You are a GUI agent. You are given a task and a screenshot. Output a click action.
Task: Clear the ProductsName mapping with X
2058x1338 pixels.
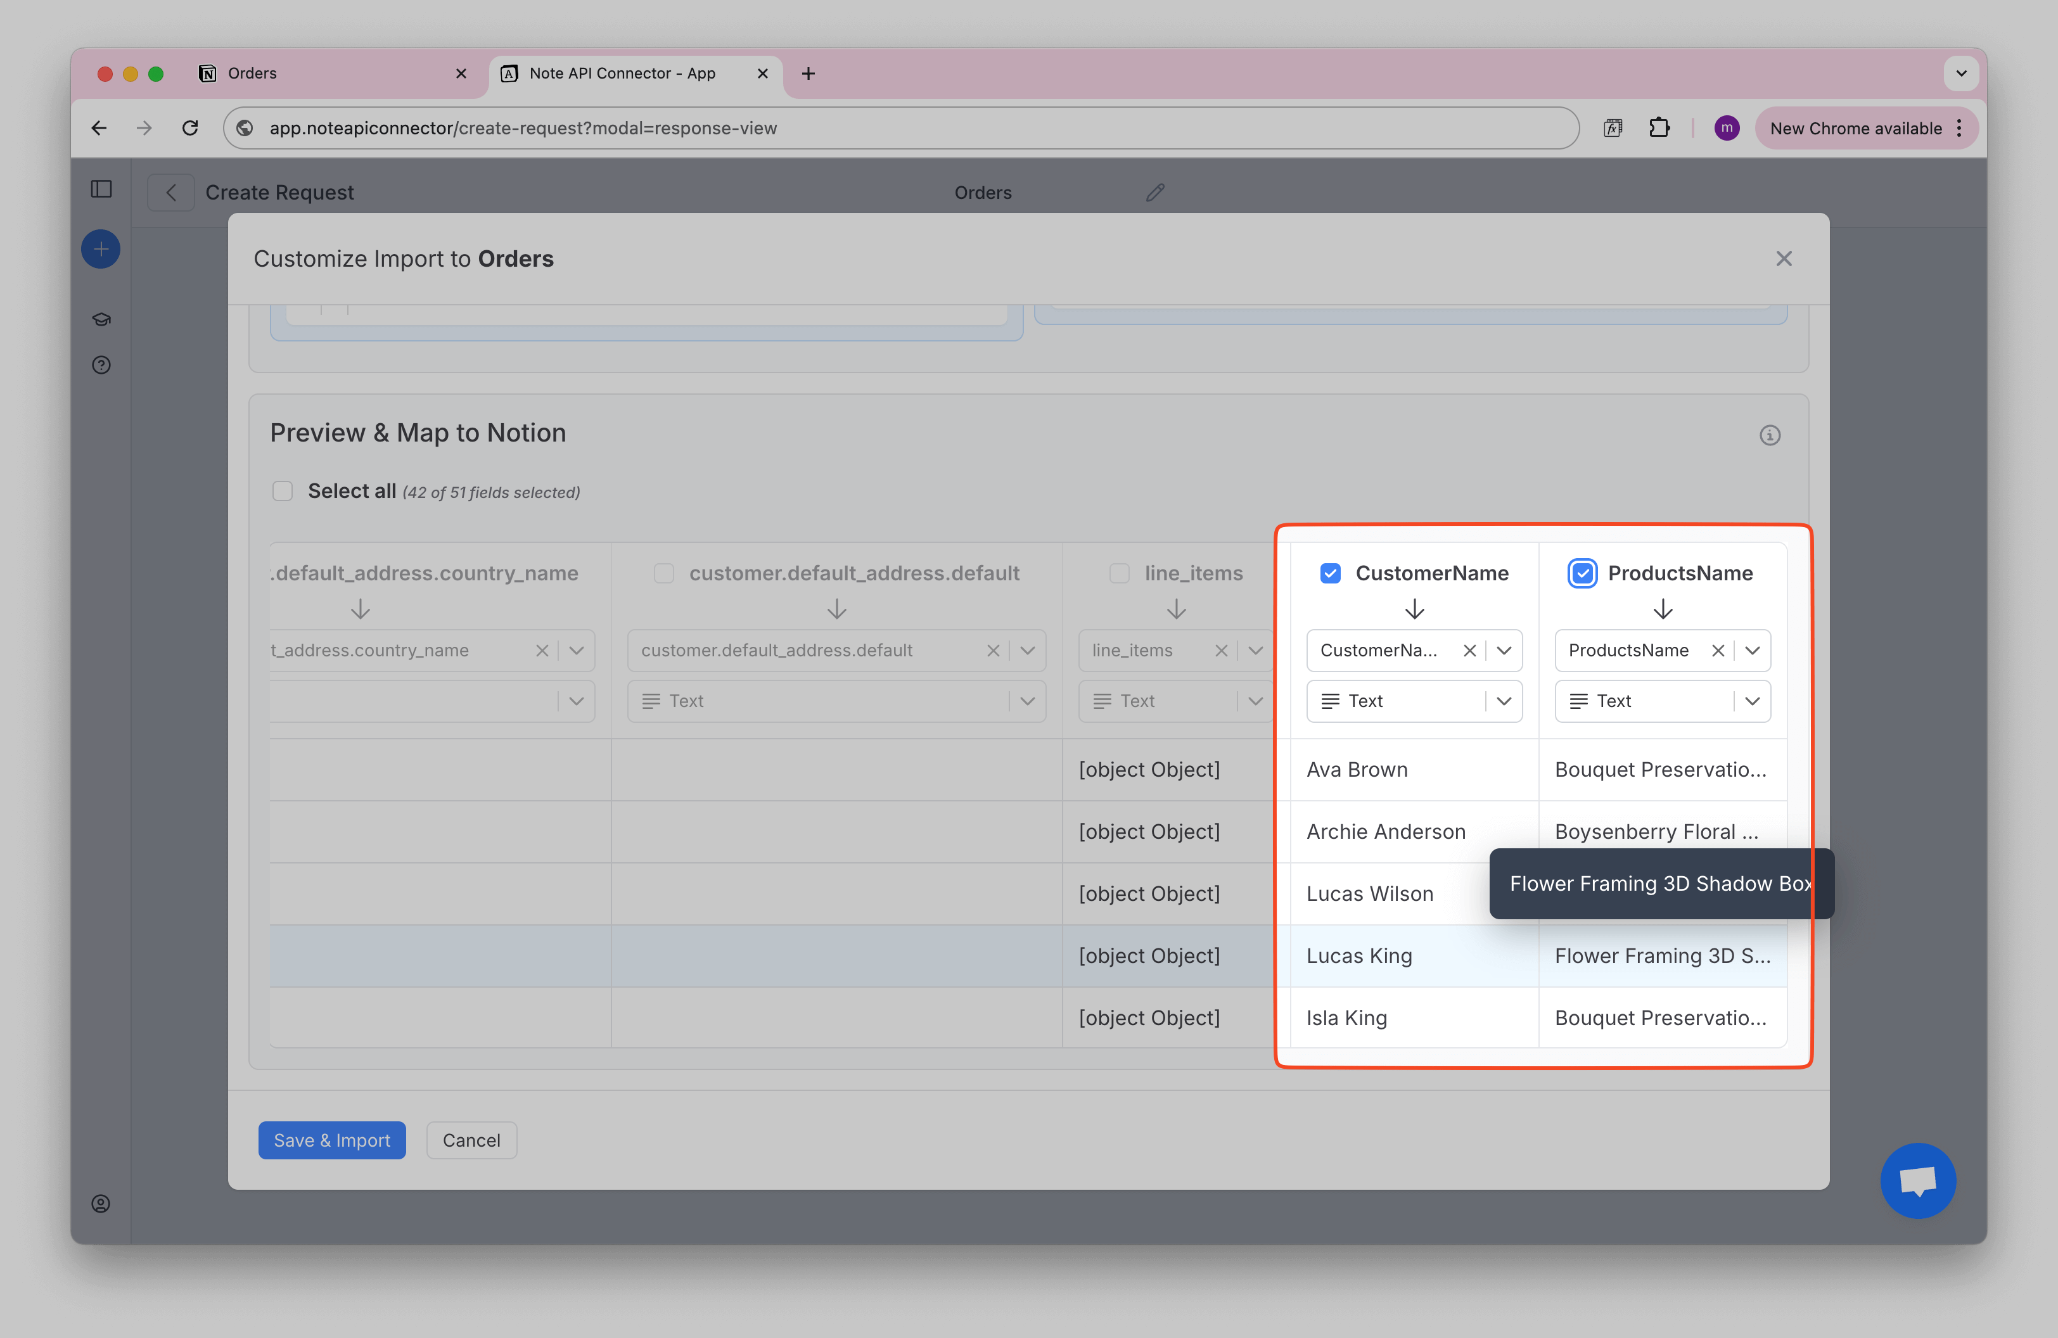[x=1717, y=651]
